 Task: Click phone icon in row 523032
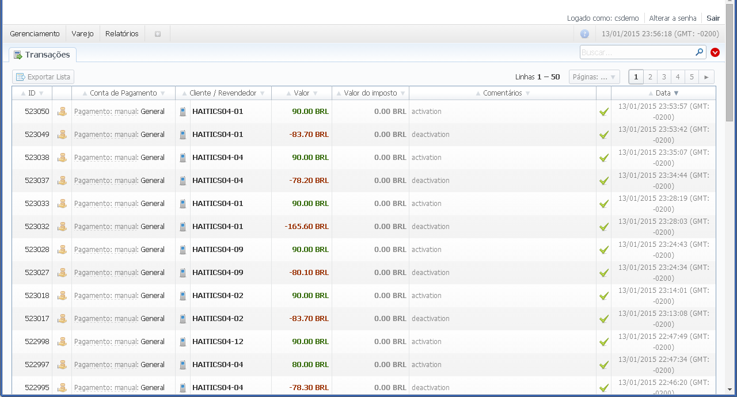(x=183, y=227)
